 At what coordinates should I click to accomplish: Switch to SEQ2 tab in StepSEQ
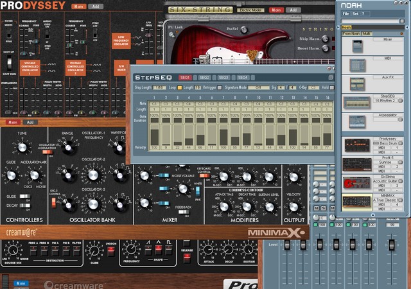[204, 78]
